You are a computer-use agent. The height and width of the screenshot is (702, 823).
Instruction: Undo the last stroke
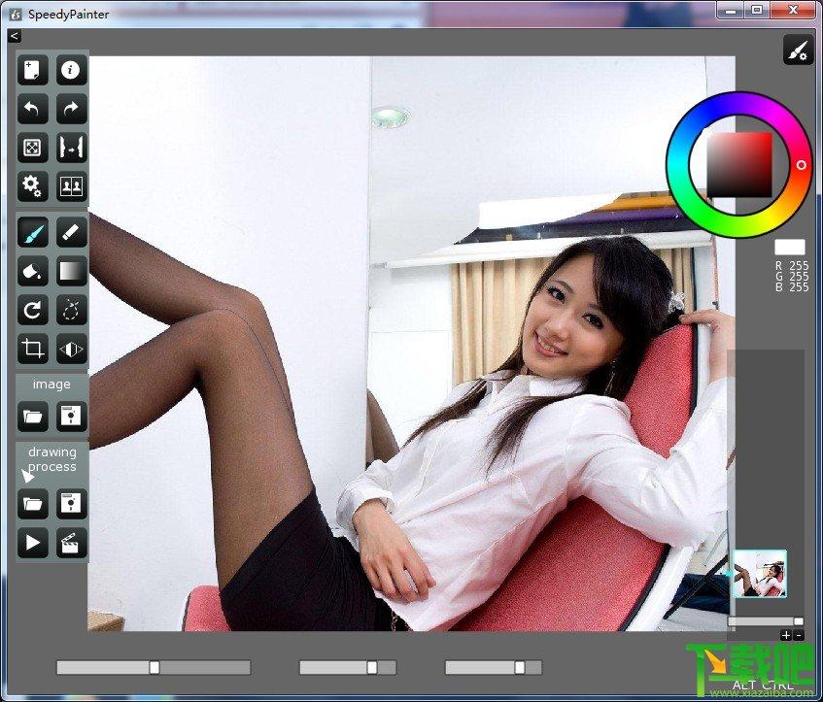coord(33,109)
